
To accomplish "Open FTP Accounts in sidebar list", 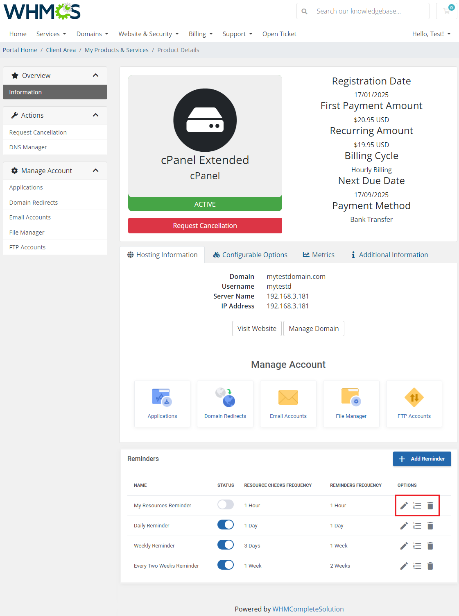I will [55, 247].
